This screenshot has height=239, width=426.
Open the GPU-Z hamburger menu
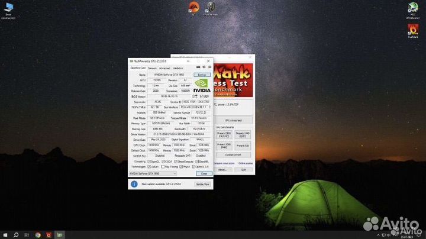click(209, 67)
